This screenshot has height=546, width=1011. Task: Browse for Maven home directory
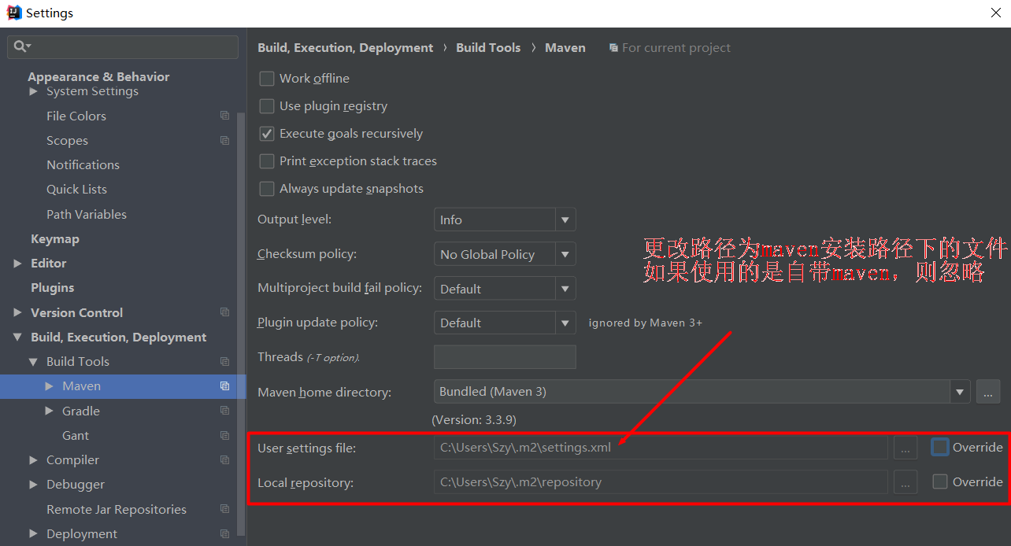coord(988,392)
